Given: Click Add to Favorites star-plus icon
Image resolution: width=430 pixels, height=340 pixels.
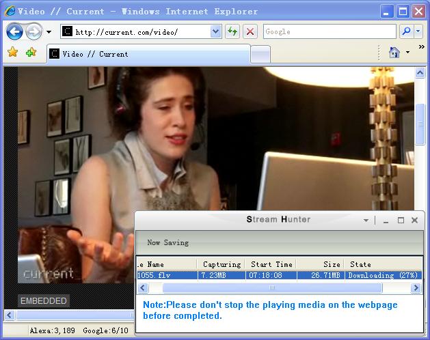Looking at the screenshot, I should coord(31,52).
